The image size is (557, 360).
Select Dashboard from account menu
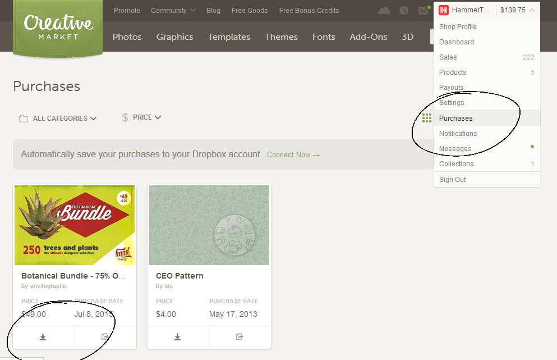(x=456, y=42)
